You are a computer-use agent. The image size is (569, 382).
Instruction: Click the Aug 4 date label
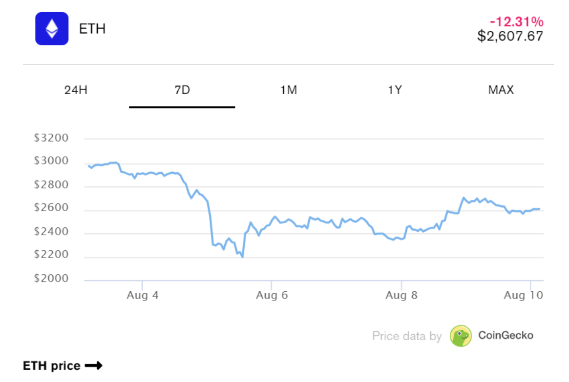click(x=142, y=295)
